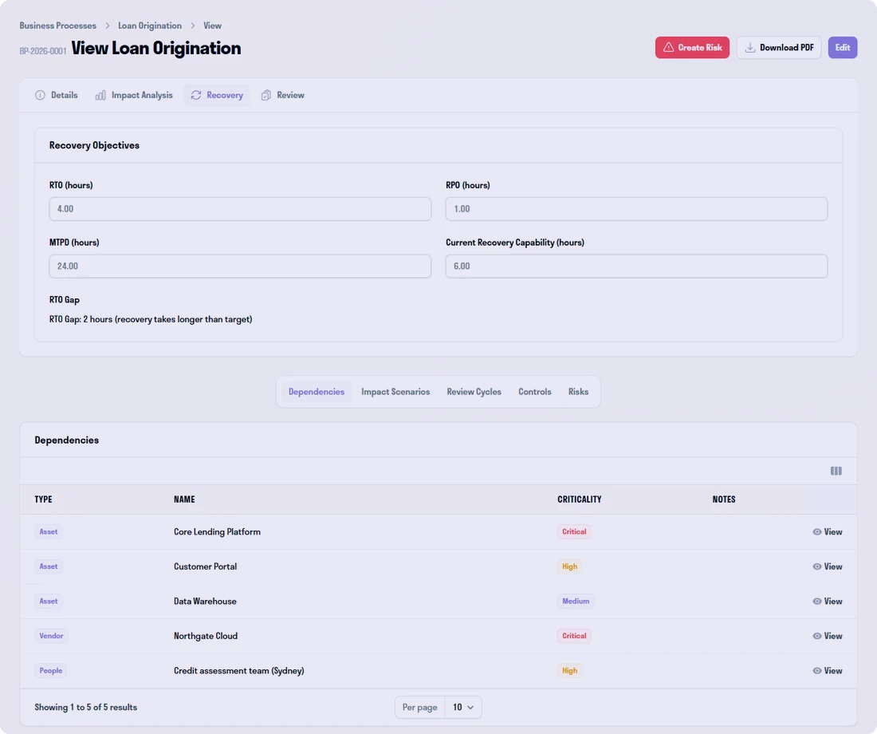The width and height of the screenshot is (877, 734).
Task: Select the Recovery tab
Action: pos(217,95)
